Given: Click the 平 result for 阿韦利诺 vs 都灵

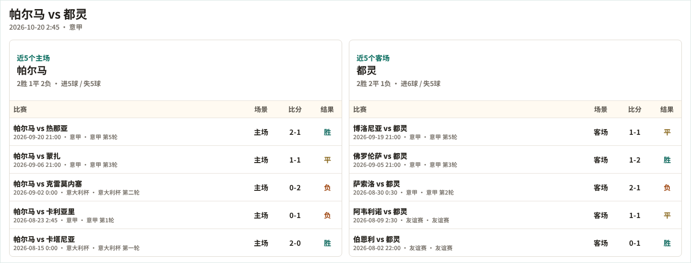Looking at the screenshot, I should (667, 215).
